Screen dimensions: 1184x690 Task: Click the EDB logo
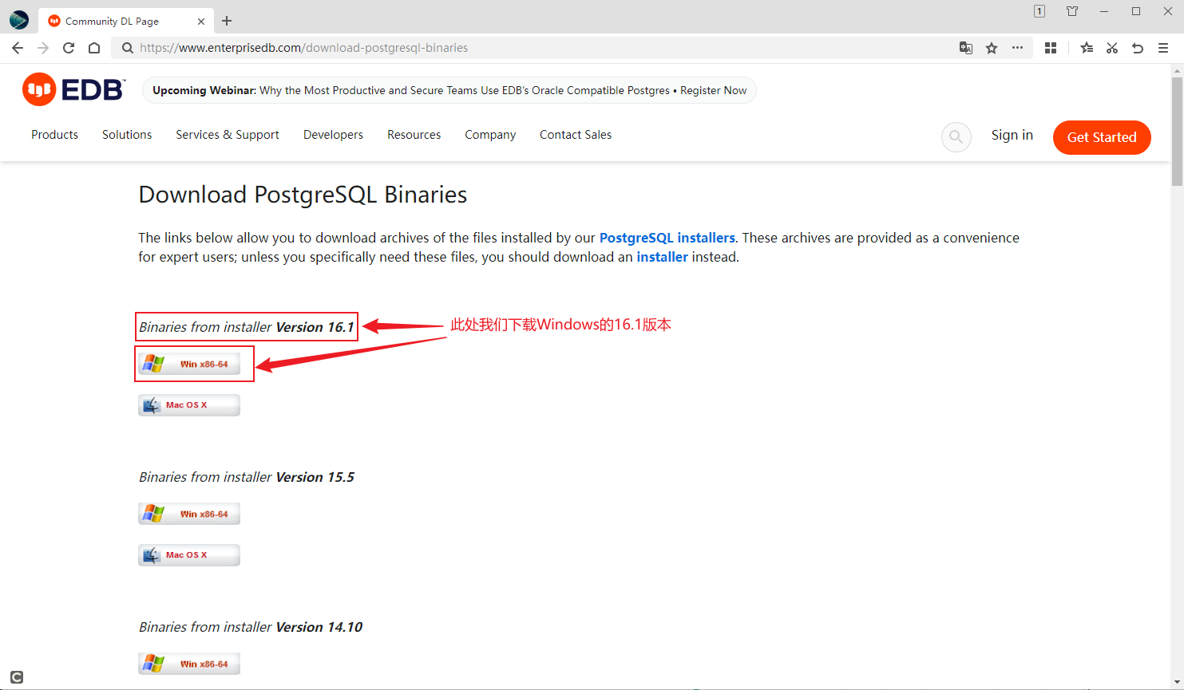click(x=74, y=89)
